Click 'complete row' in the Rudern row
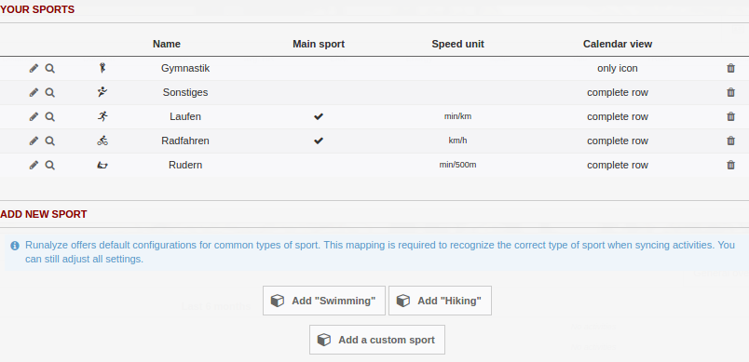 618,165
